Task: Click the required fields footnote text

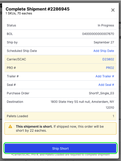Action: [x=60, y=155]
